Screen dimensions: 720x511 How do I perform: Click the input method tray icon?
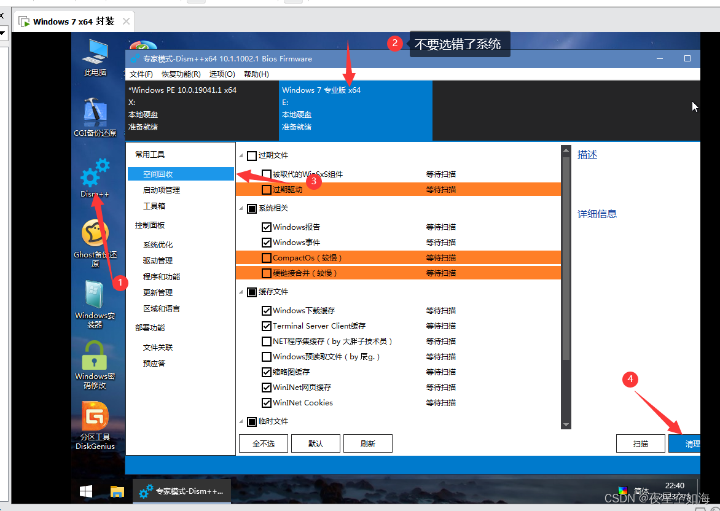pyautogui.click(x=641, y=491)
